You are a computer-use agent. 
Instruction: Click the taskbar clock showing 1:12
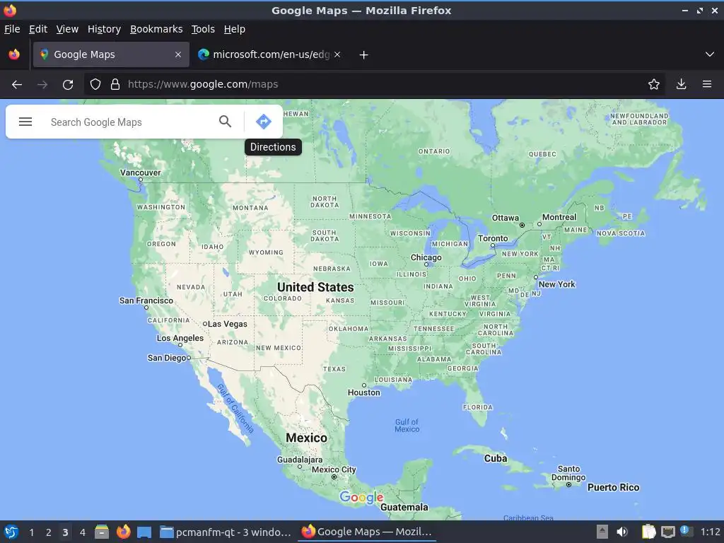tap(710, 532)
